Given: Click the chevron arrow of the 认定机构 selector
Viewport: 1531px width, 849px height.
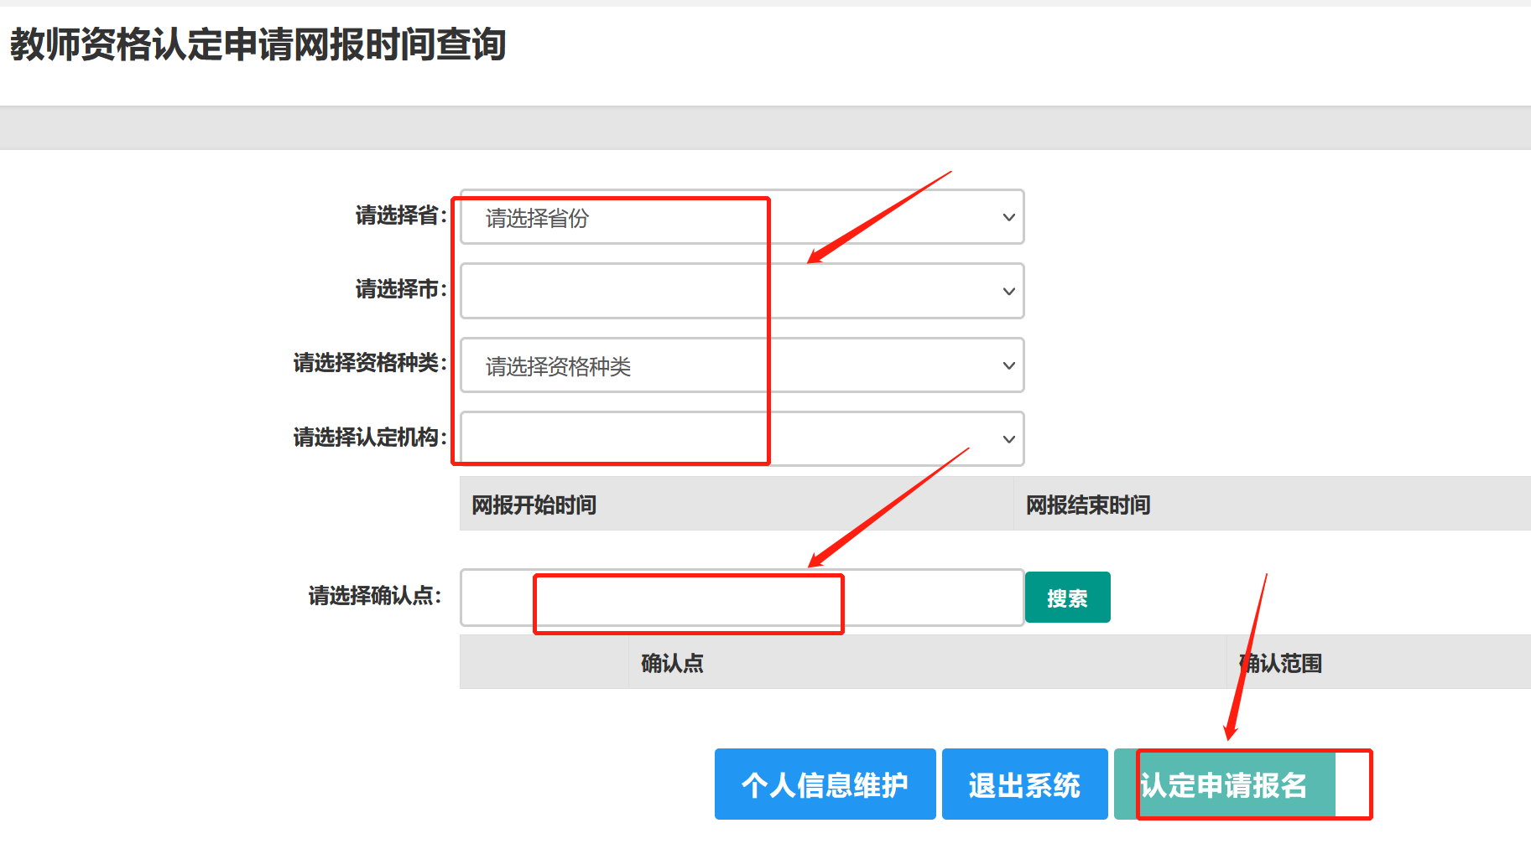Looking at the screenshot, I should 1008,439.
